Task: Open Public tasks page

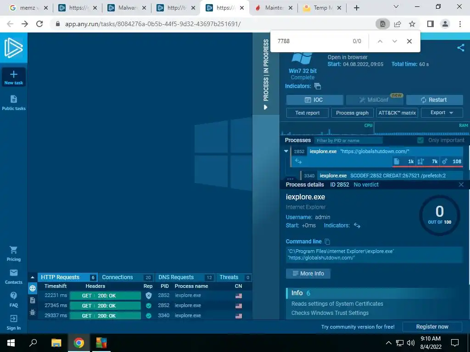Action: (x=13, y=103)
